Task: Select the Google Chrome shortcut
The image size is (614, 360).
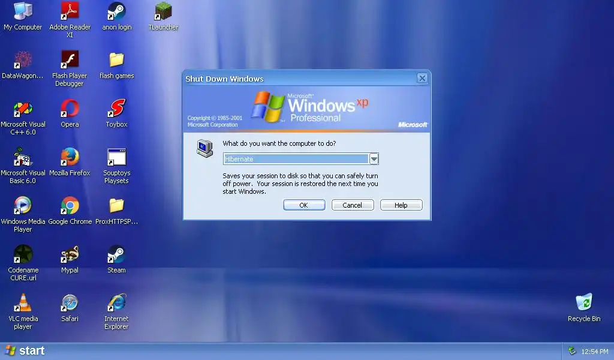Action: point(70,206)
